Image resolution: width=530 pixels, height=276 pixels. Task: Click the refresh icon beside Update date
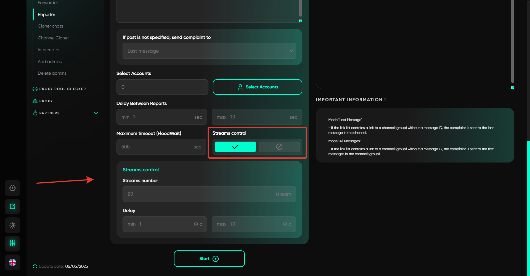[x=35, y=266]
